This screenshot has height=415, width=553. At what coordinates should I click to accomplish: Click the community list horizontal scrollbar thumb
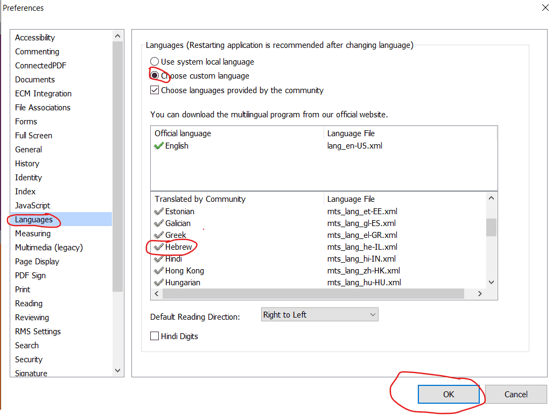tap(313, 294)
